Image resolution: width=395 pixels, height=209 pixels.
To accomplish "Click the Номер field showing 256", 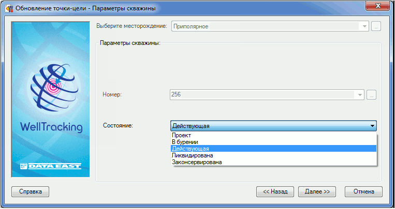I will (x=261, y=95).
